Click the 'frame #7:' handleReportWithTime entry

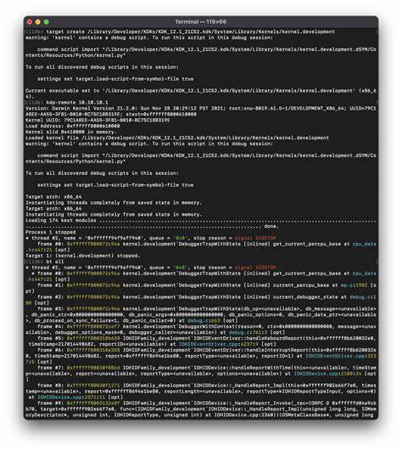[x=201, y=374]
